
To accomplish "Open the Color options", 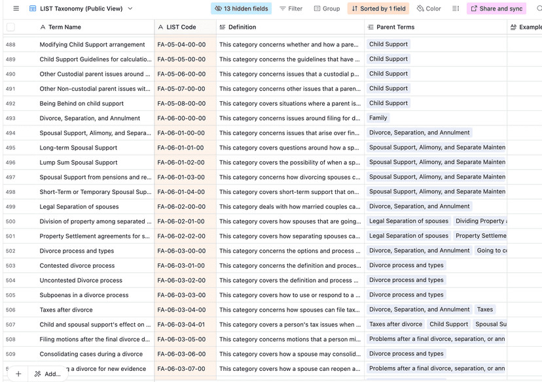I will [429, 8].
